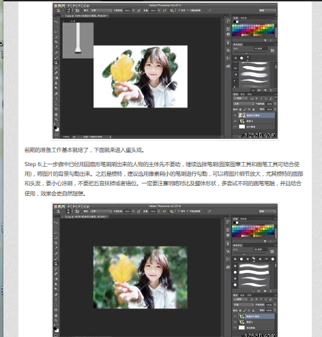The height and width of the screenshot is (337, 322).
Task: Select the Blur tool in the Step 6 screenshot
Action: pyautogui.click(x=56, y=284)
